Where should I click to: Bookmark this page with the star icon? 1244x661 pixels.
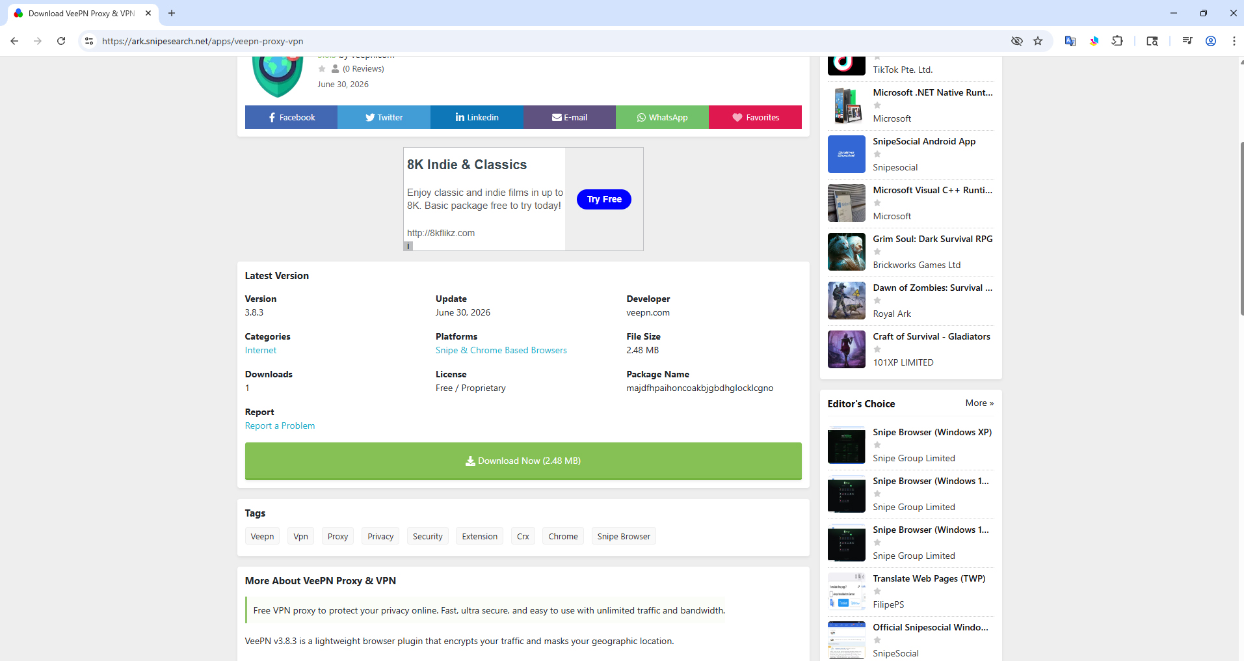[1038, 41]
